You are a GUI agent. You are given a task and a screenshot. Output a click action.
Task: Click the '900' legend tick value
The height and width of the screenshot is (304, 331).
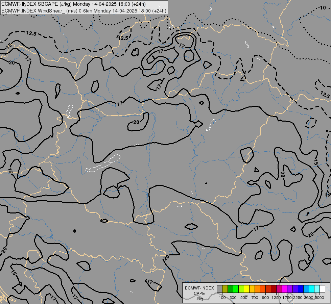coord(265,298)
